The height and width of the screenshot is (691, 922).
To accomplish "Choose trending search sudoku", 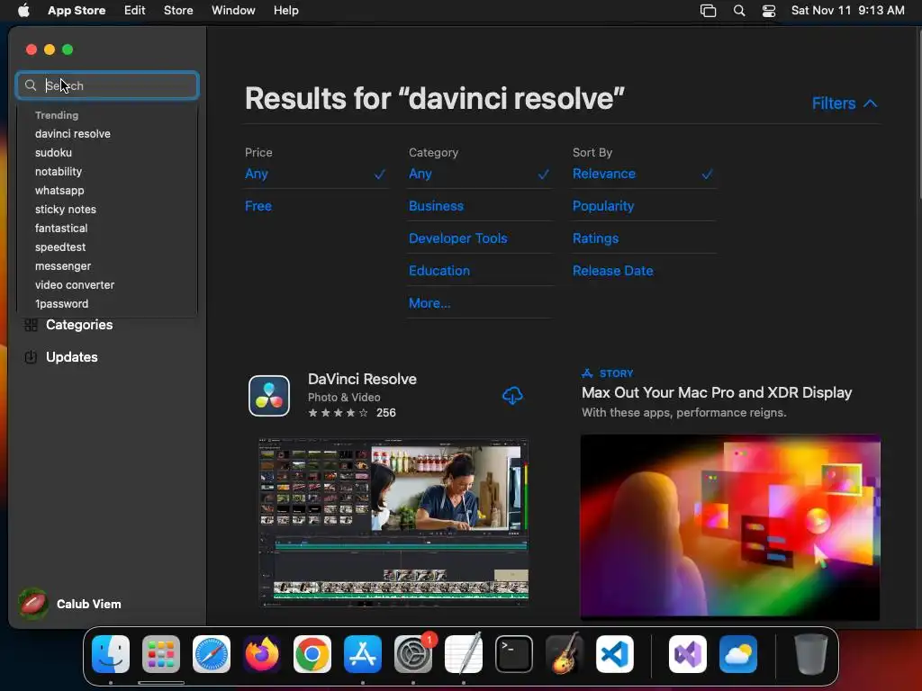I will pyautogui.click(x=53, y=153).
